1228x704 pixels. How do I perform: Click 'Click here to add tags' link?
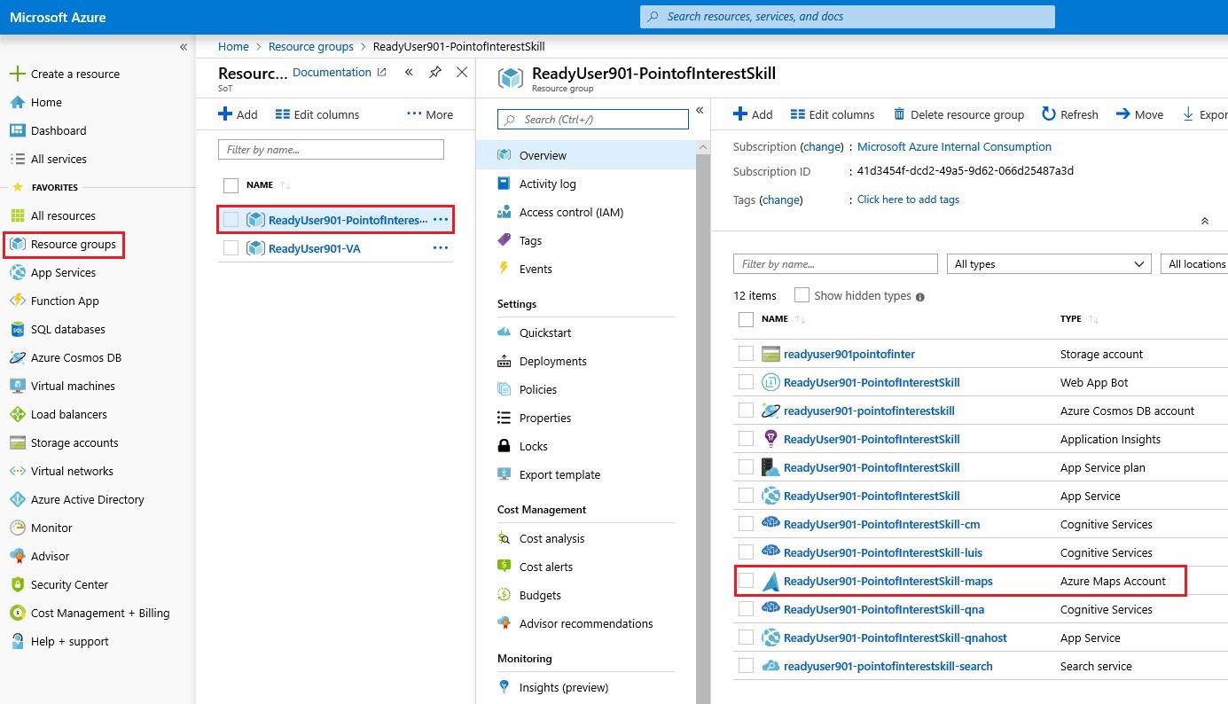(x=908, y=199)
